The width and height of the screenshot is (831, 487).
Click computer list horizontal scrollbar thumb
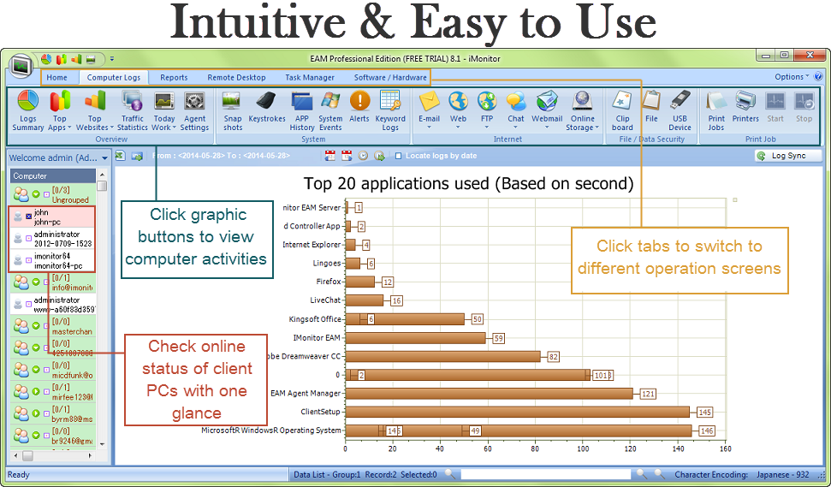point(27,455)
